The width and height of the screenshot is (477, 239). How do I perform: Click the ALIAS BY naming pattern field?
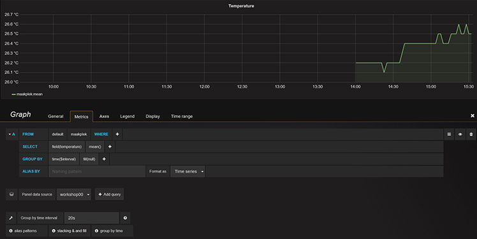tap(97, 171)
